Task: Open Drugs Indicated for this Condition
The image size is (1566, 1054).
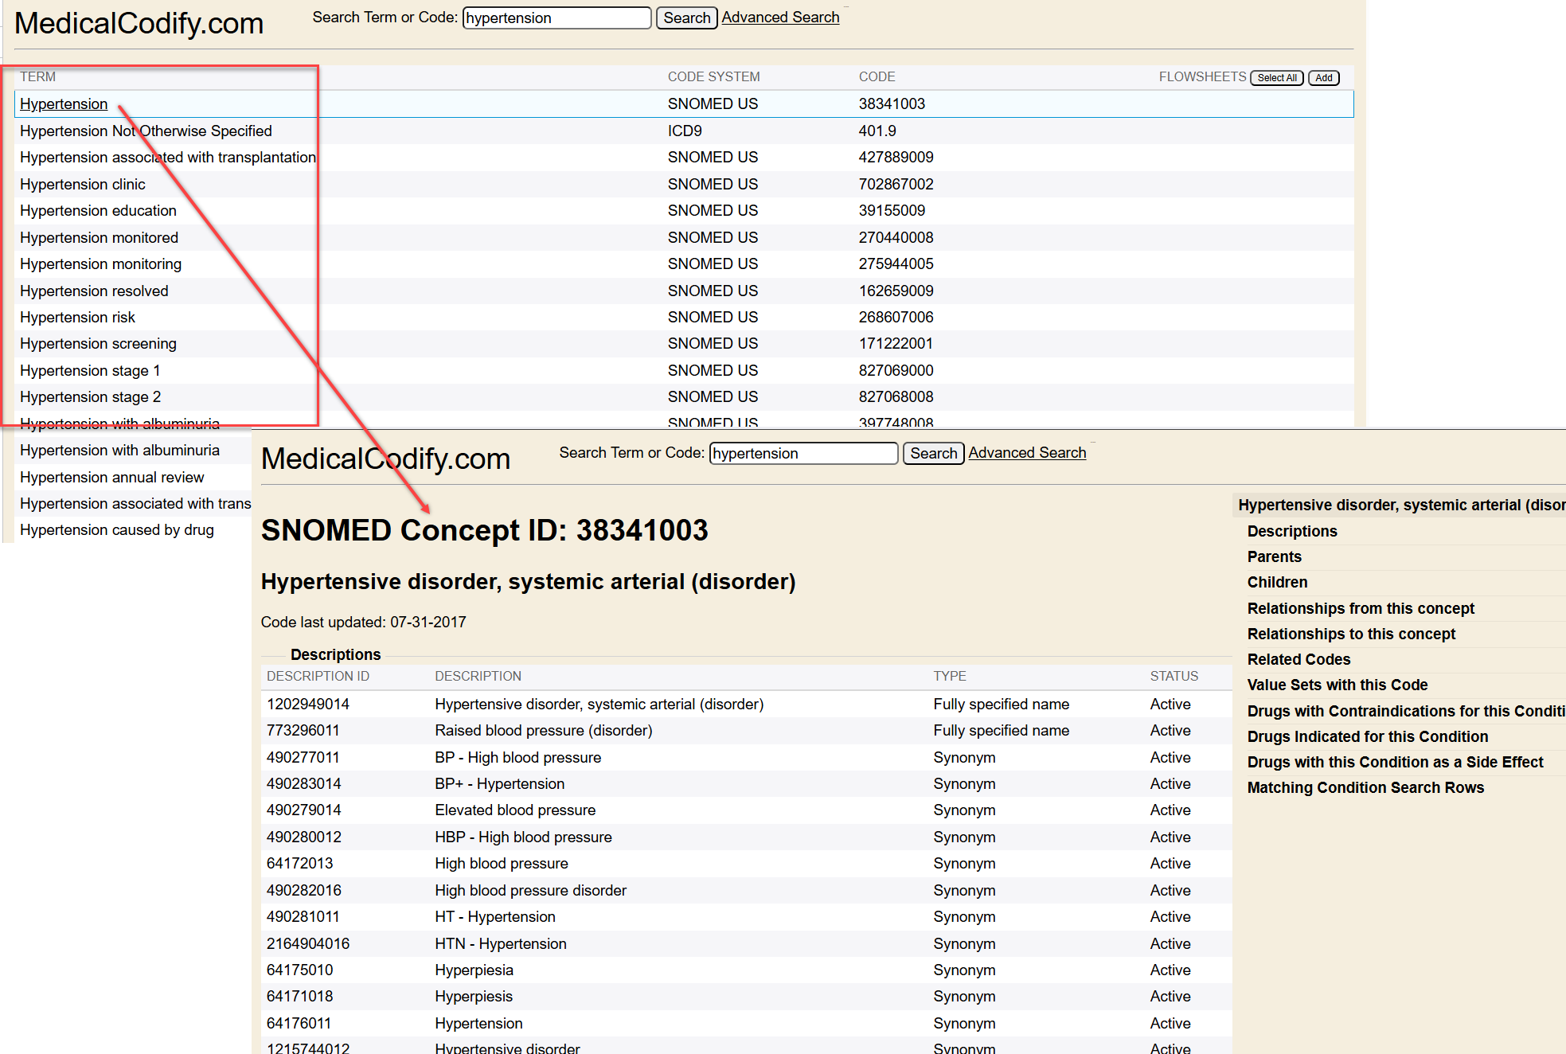Action: coord(1367,736)
